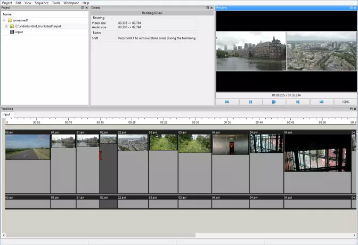Click the Resizing 02.avi header
The width and height of the screenshot is (358, 245).
[x=152, y=13]
